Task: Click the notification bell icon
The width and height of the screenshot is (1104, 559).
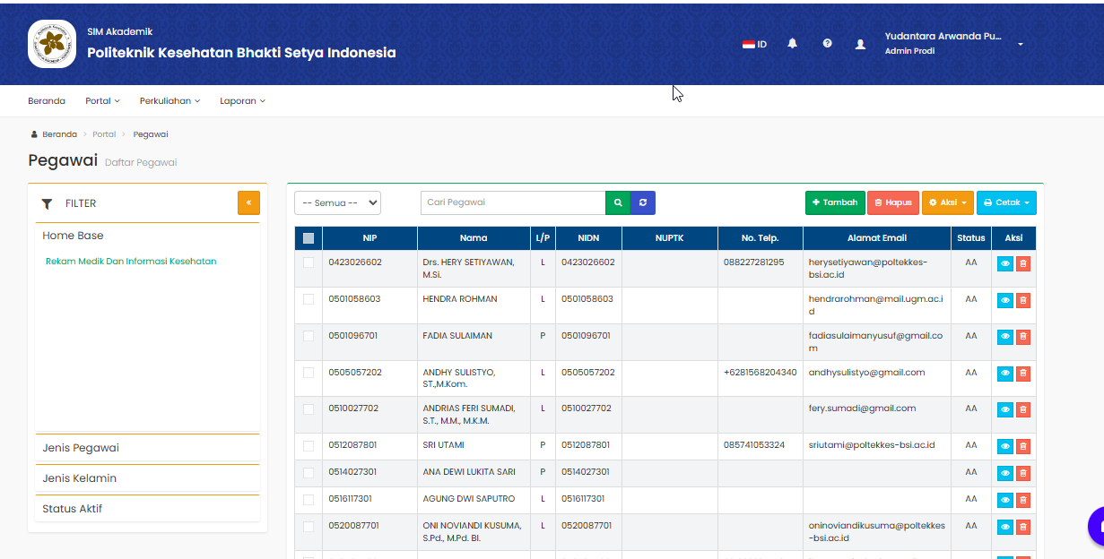Action: pyautogui.click(x=792, y=44)
